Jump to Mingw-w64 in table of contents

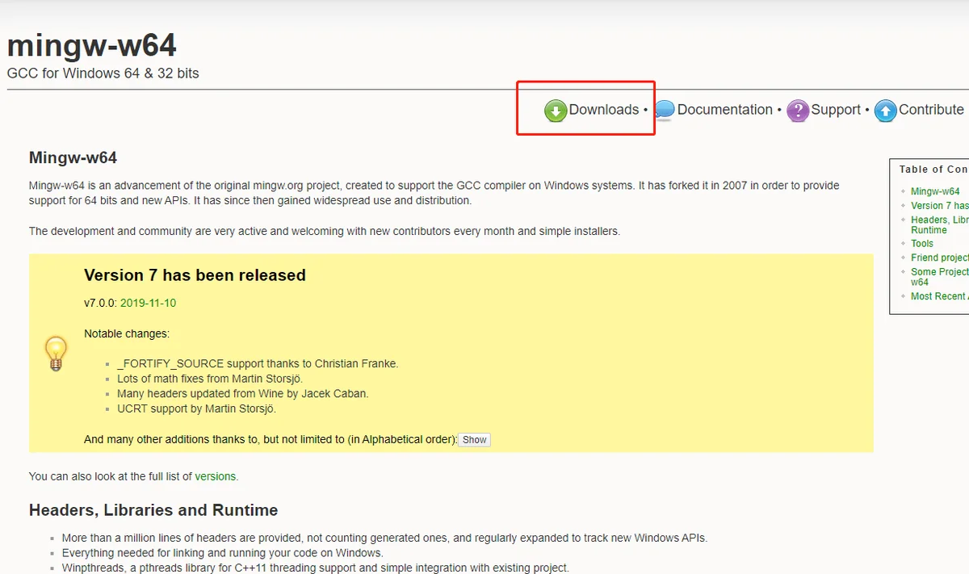935,191
